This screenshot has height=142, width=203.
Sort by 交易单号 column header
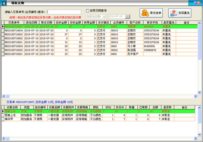tap(14, 23)
